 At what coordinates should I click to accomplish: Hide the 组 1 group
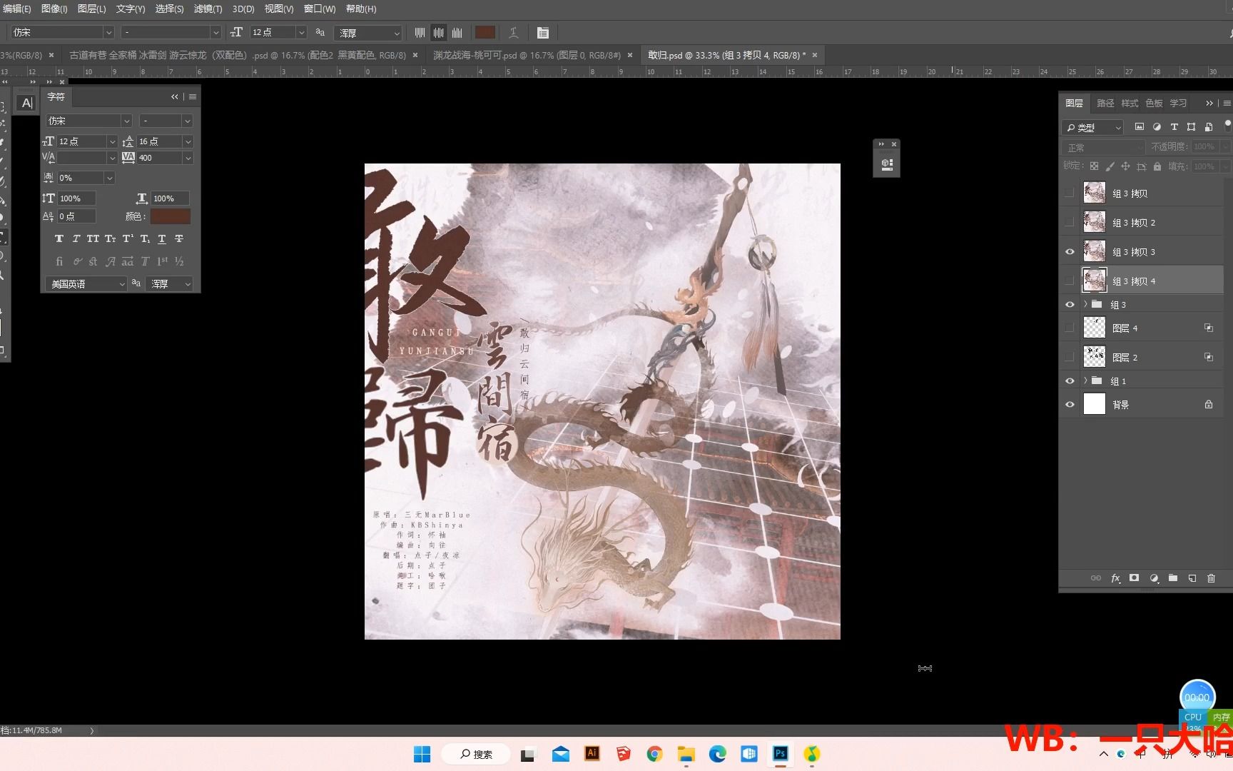(x=1070, y=381)
